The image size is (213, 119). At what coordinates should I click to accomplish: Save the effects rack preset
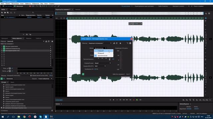[46, 41]
